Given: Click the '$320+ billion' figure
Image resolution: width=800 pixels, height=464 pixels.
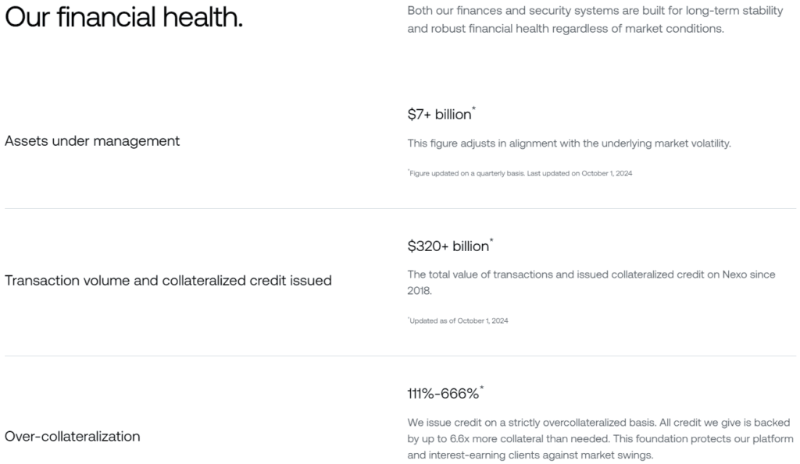Looking at the screenshot, I should coord(448,246).
